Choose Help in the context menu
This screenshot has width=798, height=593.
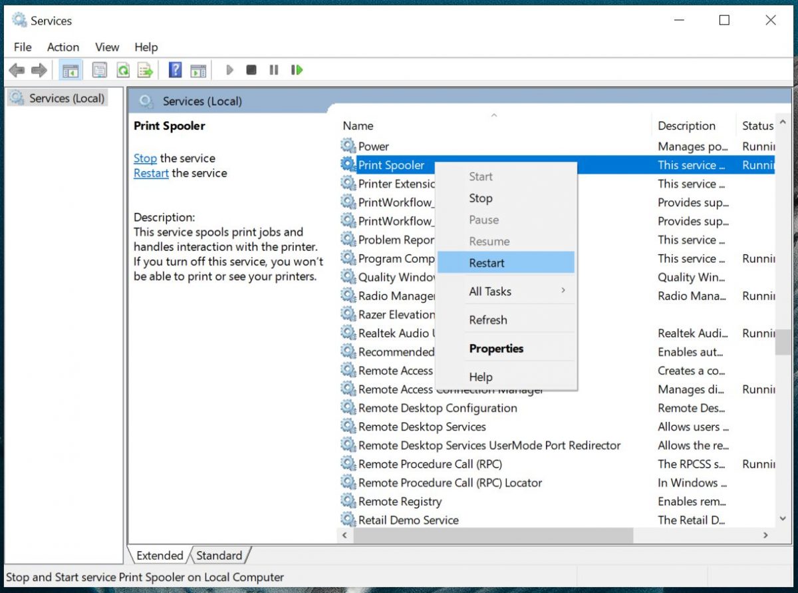point(506,377)
